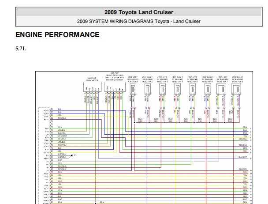The height and width of the screenshot is (204, 268).
Task: Select the "2009 SYSTEM WIRING DIAGRAMS" subtitle line
Action: click(x=138, y=21)
